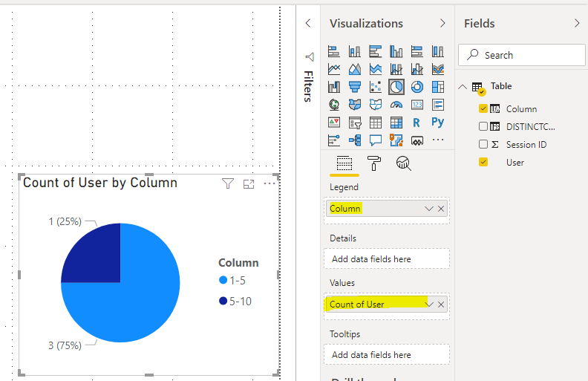This screenshot has height=381, width=588.
Task: Select the Donut chart visual
Action: point(417,87)
